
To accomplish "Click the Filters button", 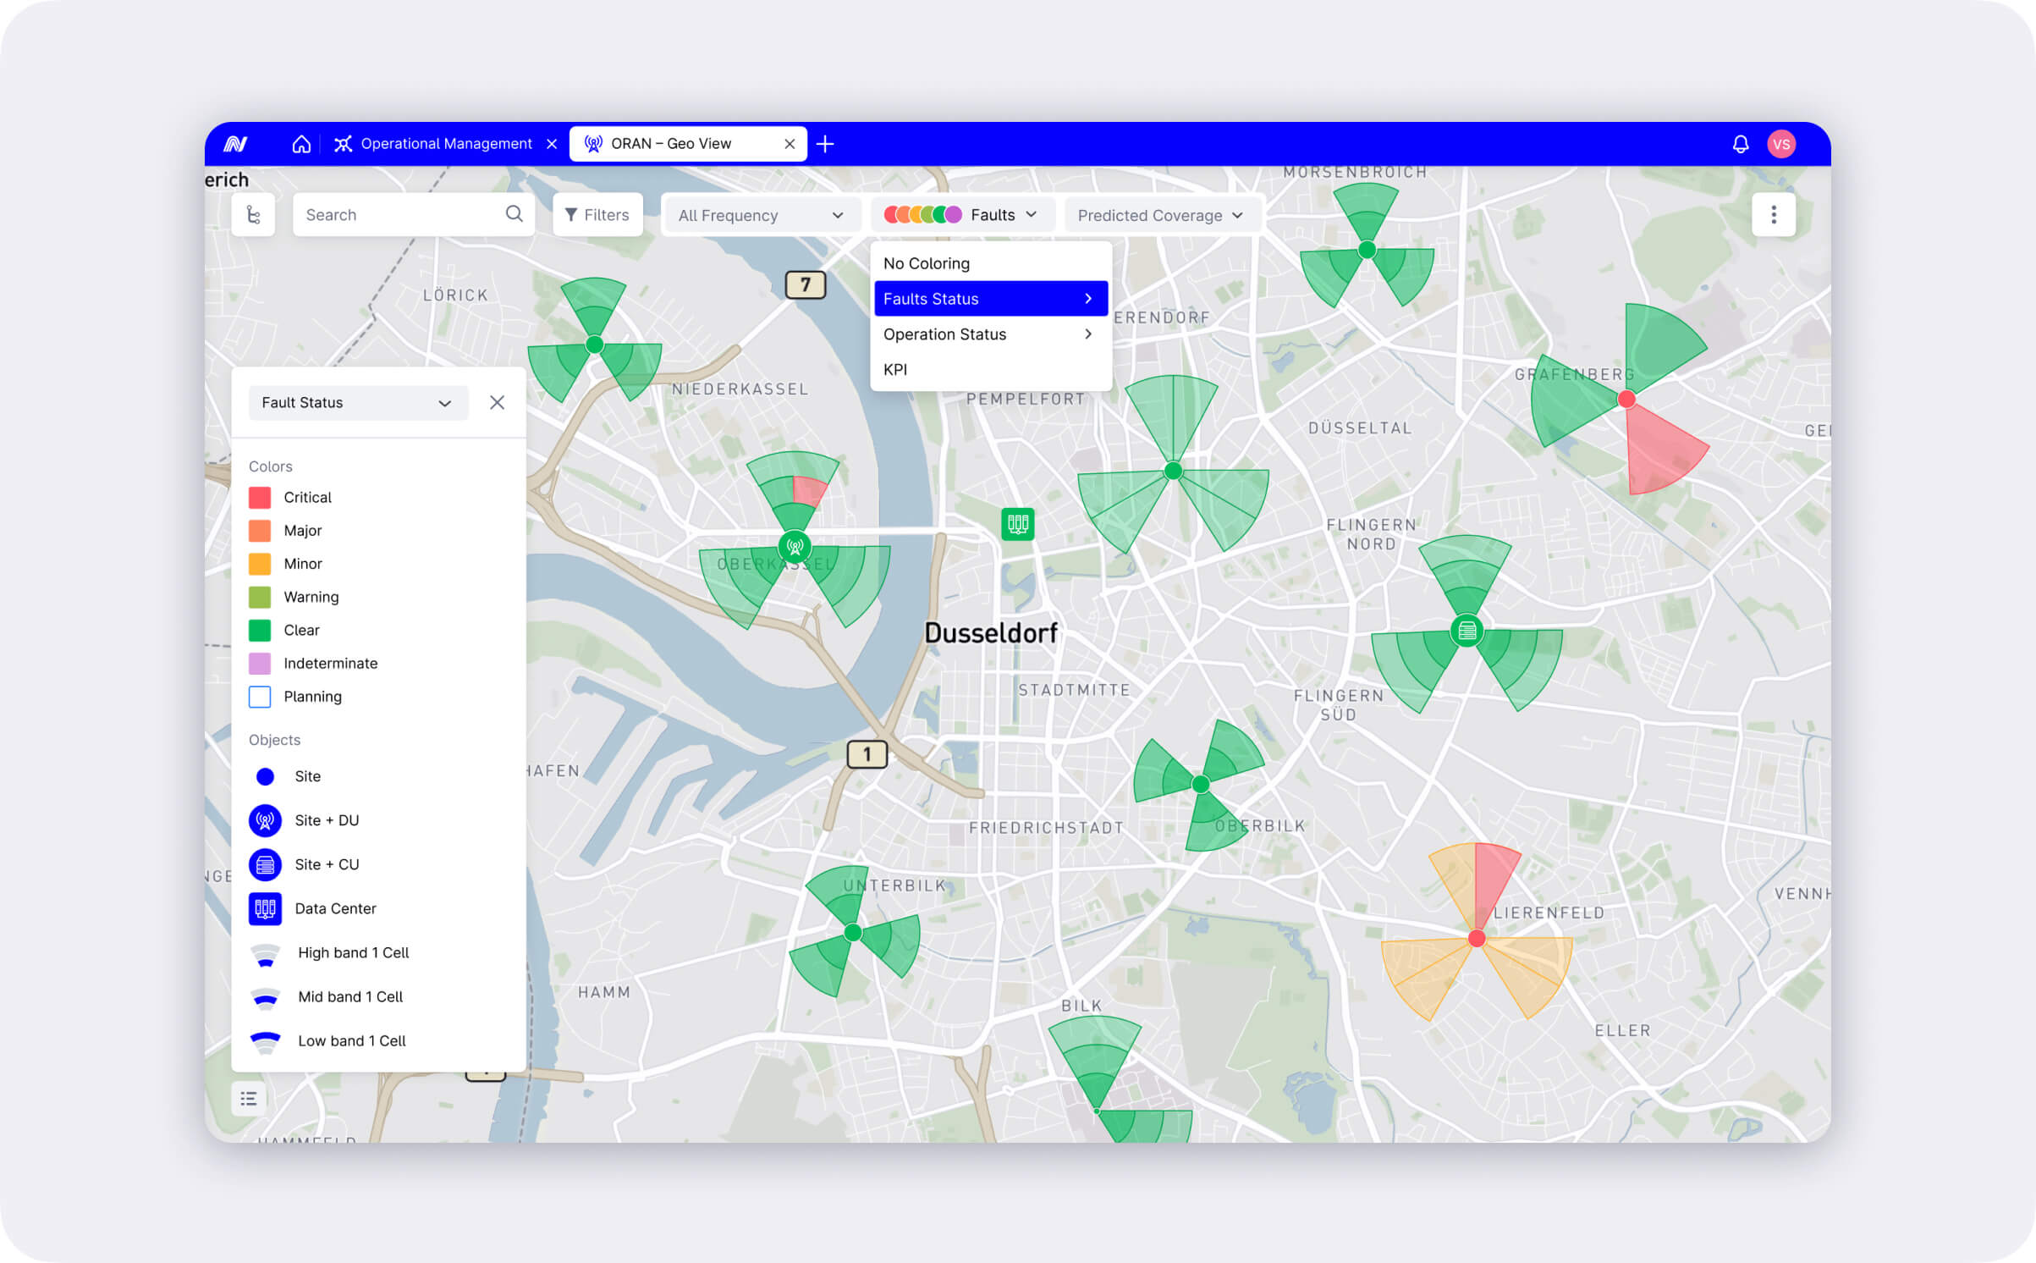I will coord(597,215).
